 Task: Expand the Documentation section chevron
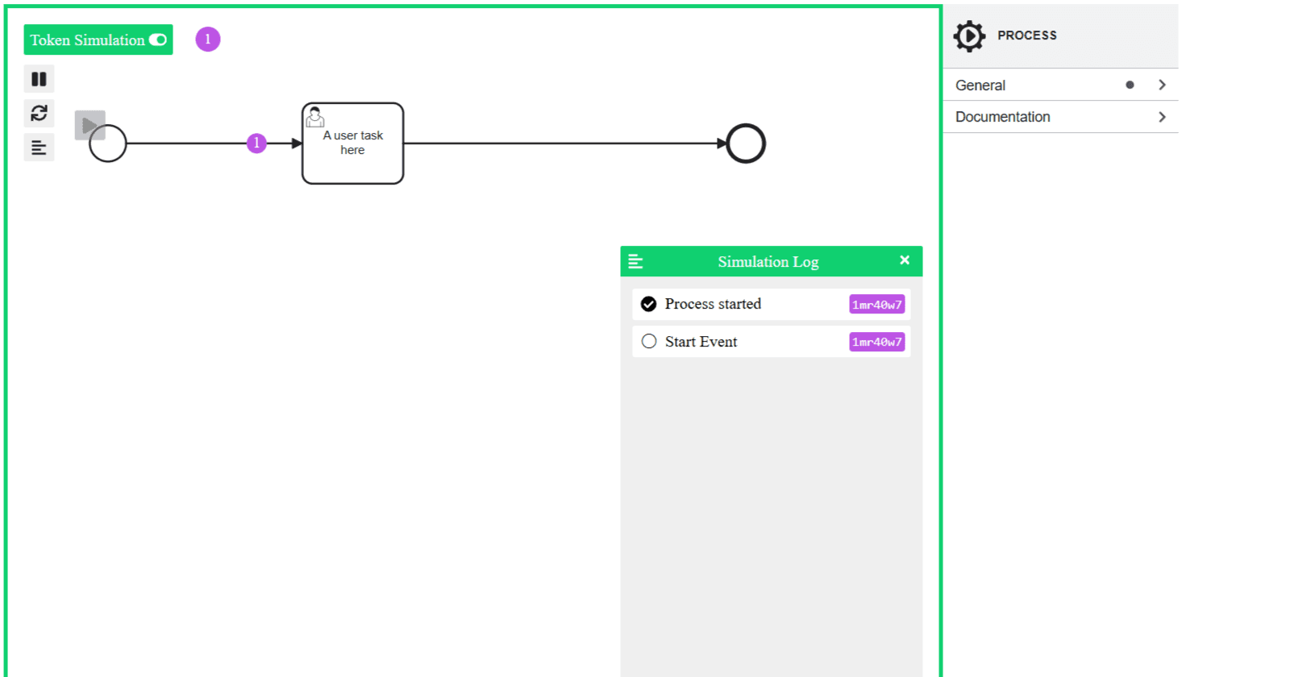point(1162,117)
